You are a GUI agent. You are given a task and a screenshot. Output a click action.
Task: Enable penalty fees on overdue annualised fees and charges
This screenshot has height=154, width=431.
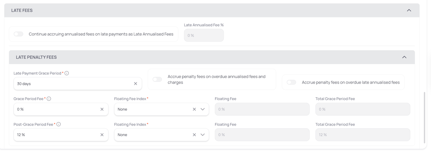pos(157,79)
